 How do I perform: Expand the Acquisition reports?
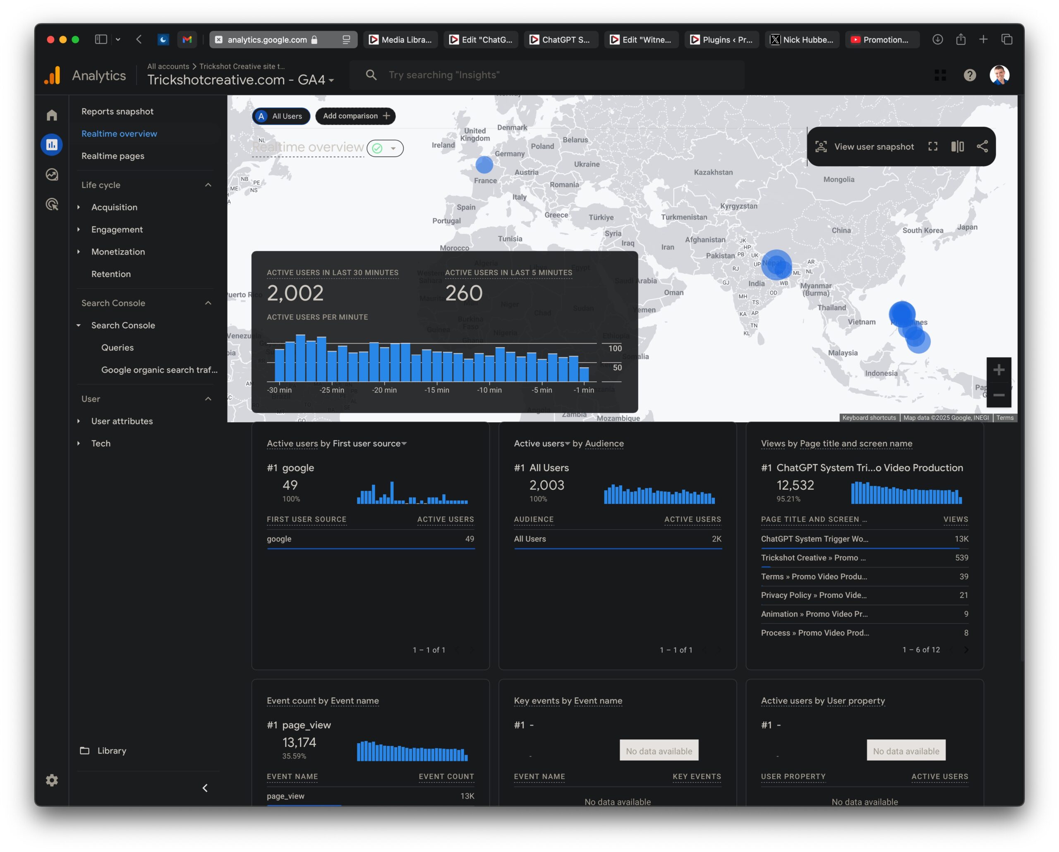pyautogui.click(x=78, y=207)
